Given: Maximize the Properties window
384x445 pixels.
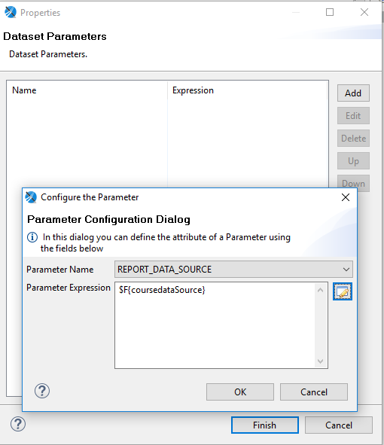Looking at the screenshot, I should click(330, 12).
